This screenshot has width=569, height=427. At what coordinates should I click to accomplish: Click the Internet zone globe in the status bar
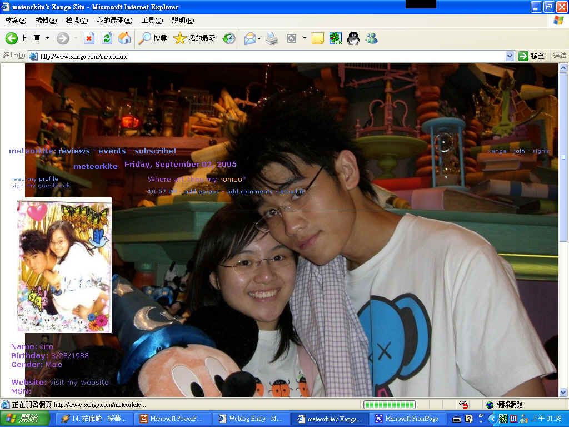pyautogui.click(x=490, y=405)
